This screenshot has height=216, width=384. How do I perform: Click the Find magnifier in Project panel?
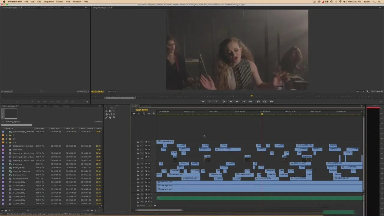88,210
